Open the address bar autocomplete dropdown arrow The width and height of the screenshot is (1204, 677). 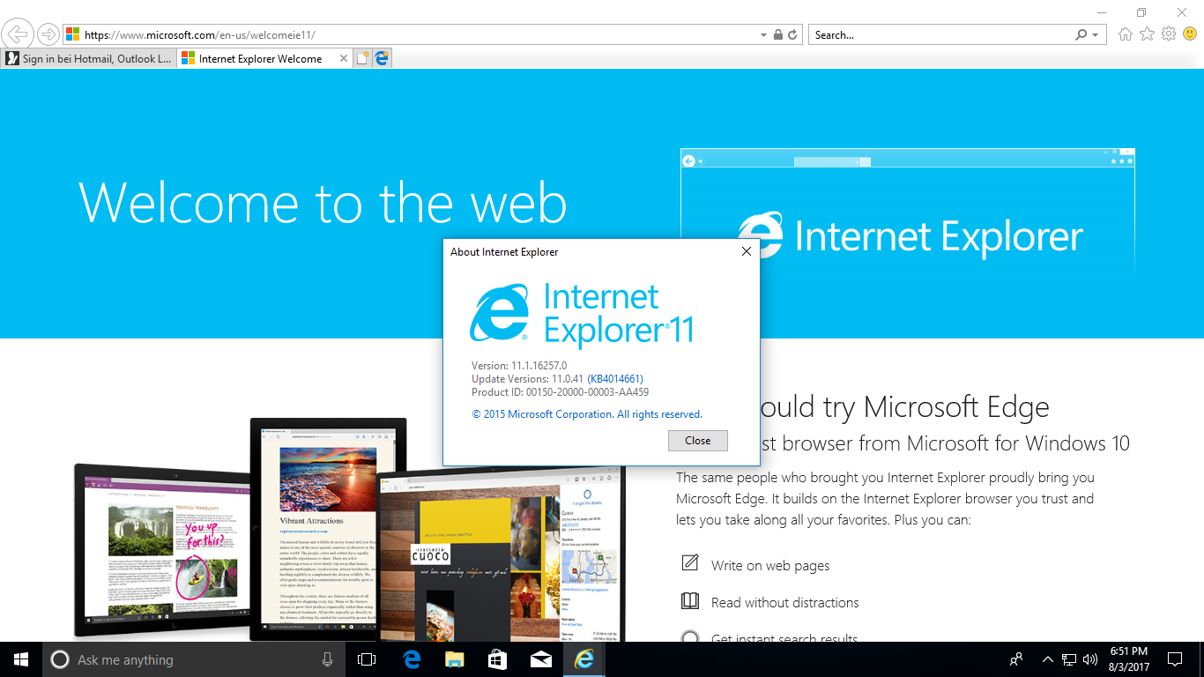click(764, 35)
